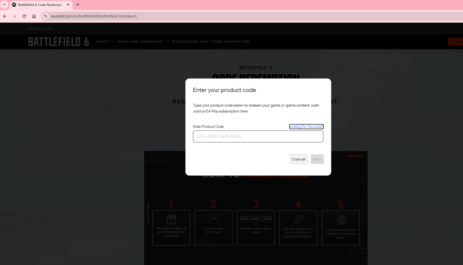Click the Electronic Arts link
The width and height of the screenshot is (463, 265).
pyautogui.click(x=40, y=29)
